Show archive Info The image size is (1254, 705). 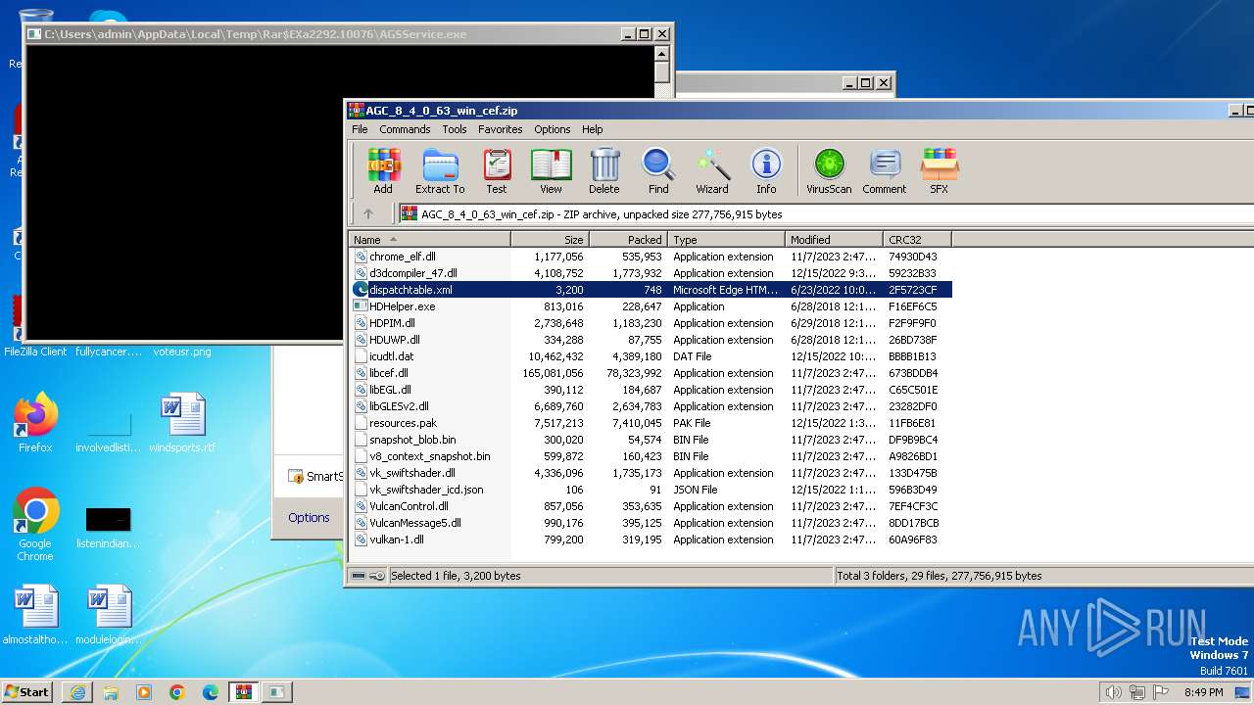coord(766,170)
